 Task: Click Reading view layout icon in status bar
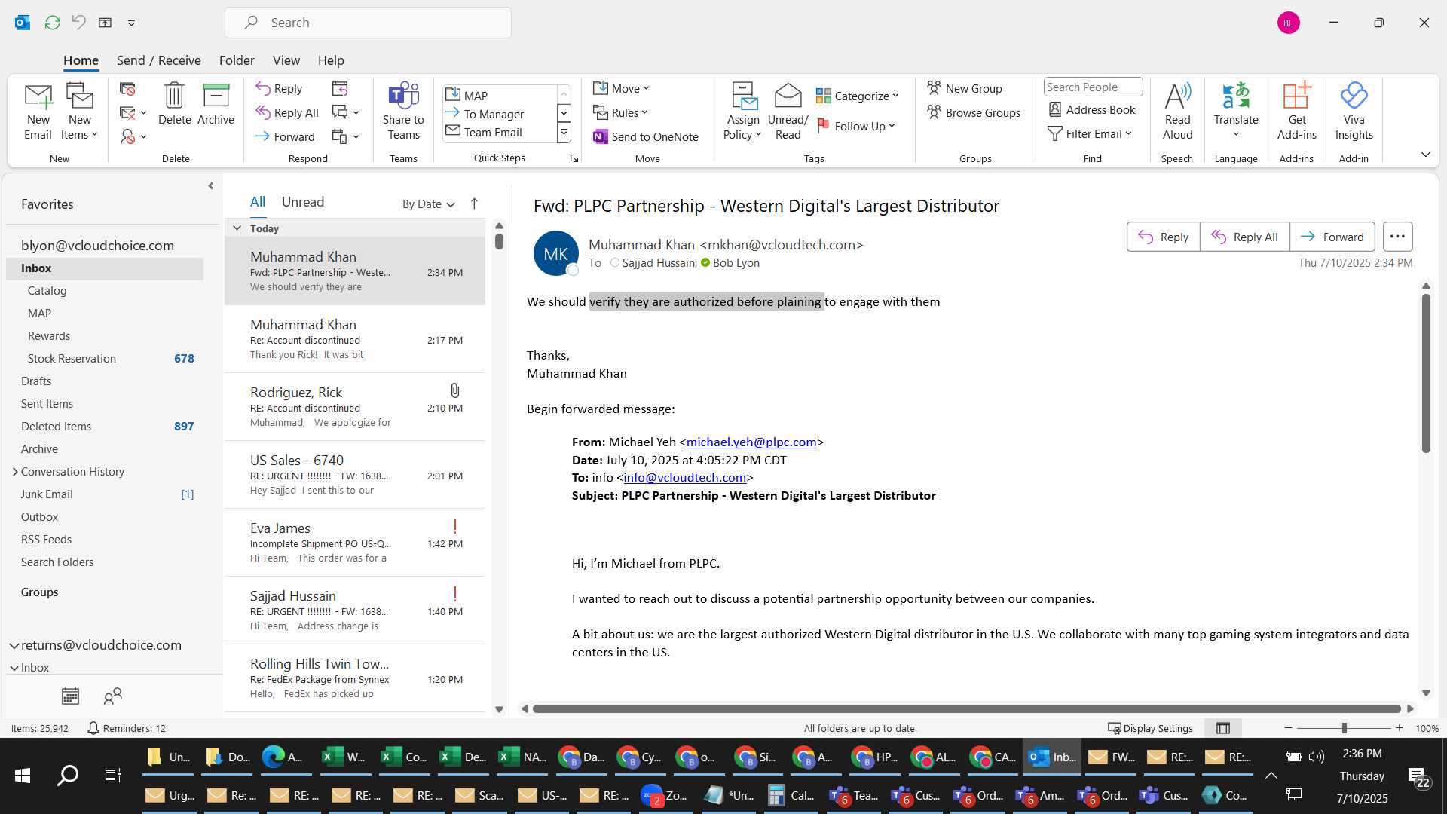(1223, 728)
